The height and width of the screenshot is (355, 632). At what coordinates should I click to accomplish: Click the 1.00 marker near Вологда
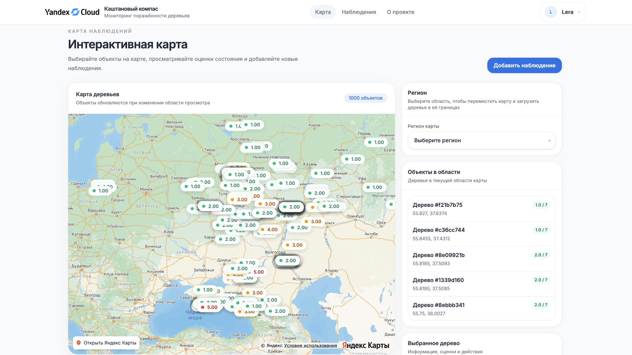pos(252,125)
